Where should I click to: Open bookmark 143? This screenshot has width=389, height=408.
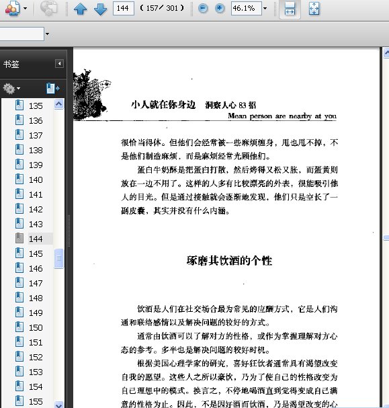pyautogui.click(x=36, y=224)
